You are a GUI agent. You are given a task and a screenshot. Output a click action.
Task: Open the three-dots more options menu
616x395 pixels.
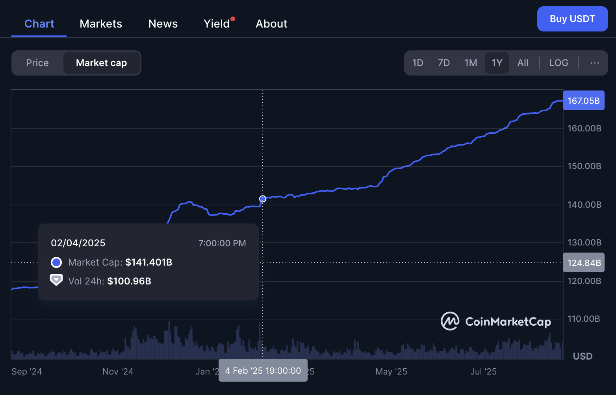pyautogui.click(x=595, y=63)
